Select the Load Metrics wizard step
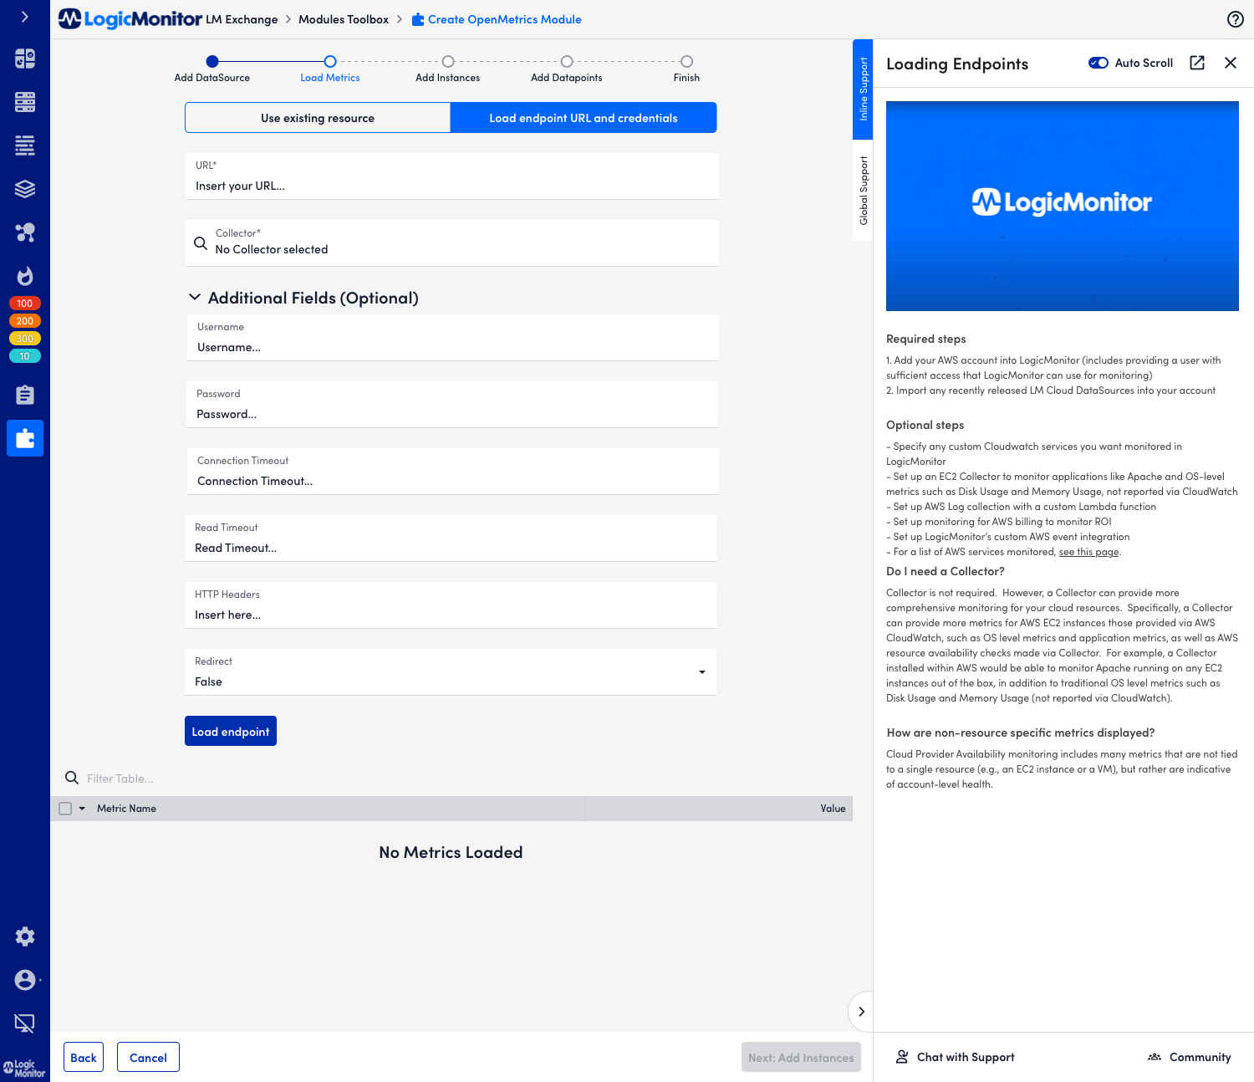Screen dimensions: 1254x1082 click(x=330, y=69)
